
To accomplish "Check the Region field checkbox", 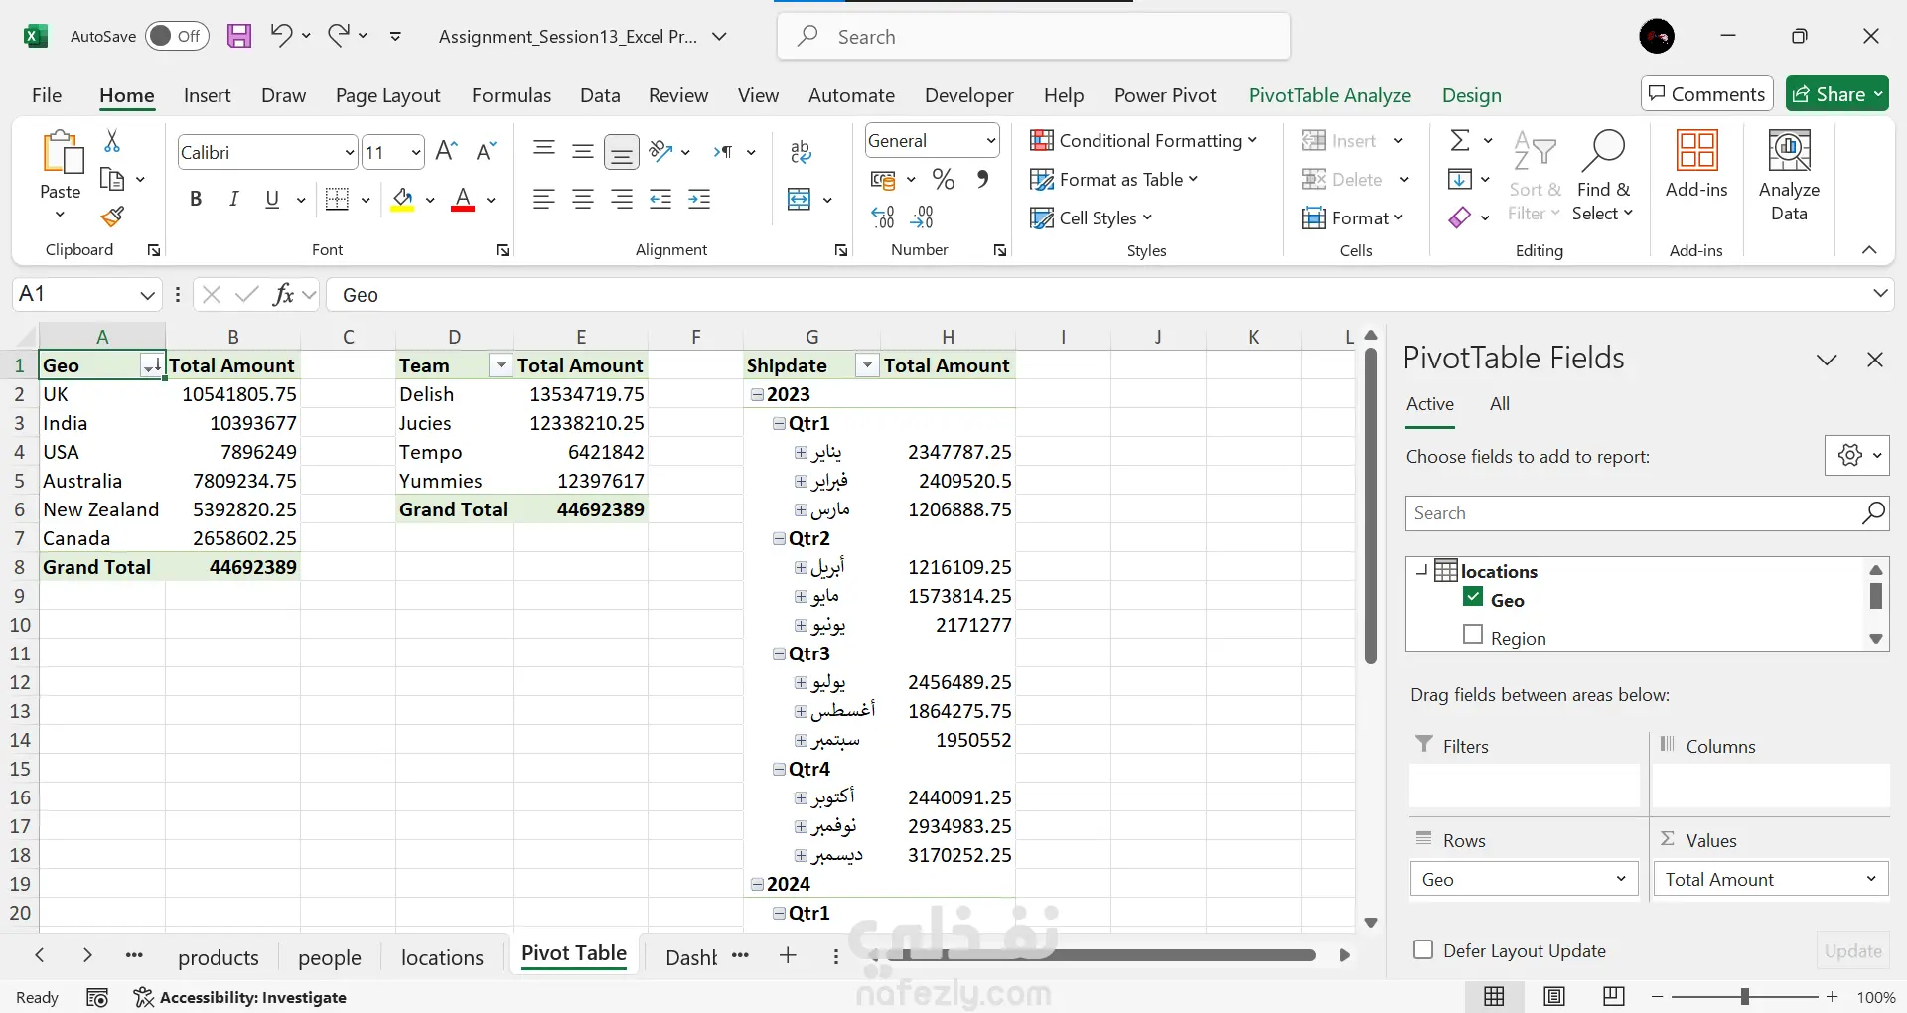I will coord(1473,635).
